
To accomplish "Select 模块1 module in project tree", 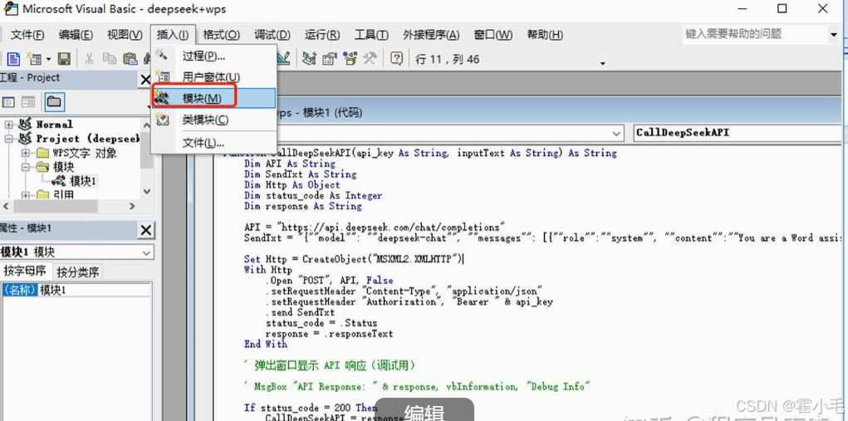I will [x=83, y=181].
